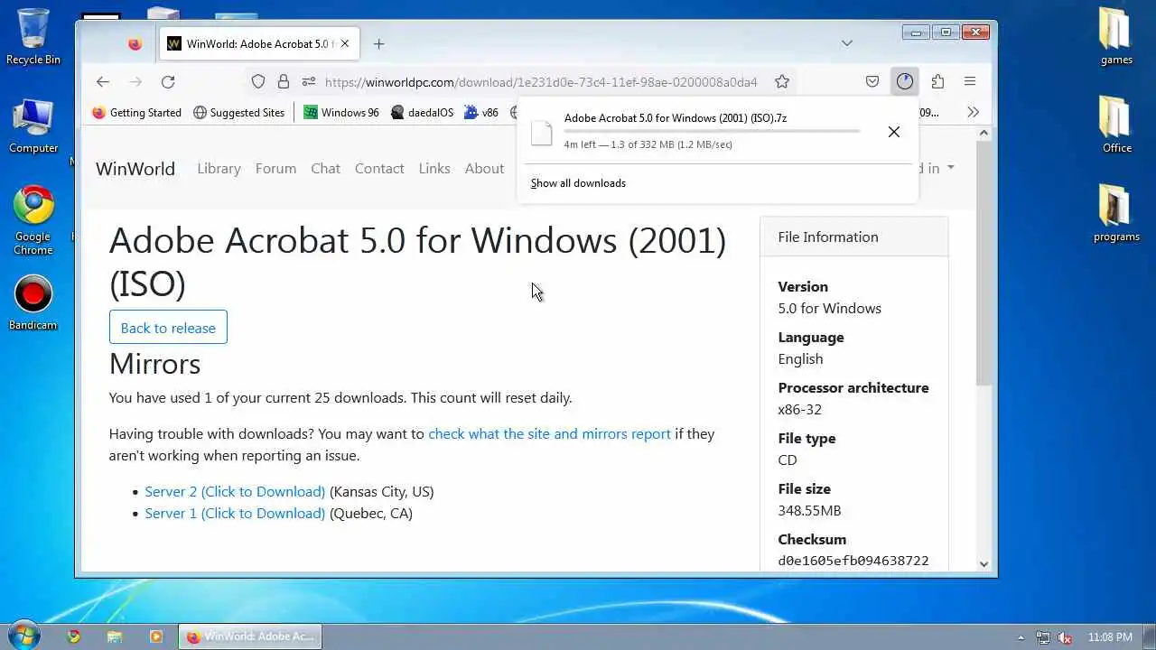The image size is (1156, 650).
Task: Go back with the browser back arrow
Action: click(103, 81)
